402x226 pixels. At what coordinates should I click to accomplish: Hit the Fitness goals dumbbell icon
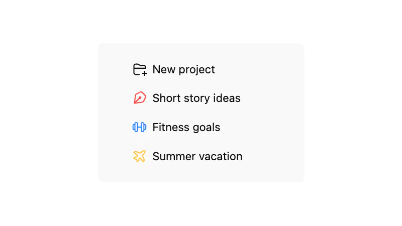pyautogui.click(x=139, y=128)
